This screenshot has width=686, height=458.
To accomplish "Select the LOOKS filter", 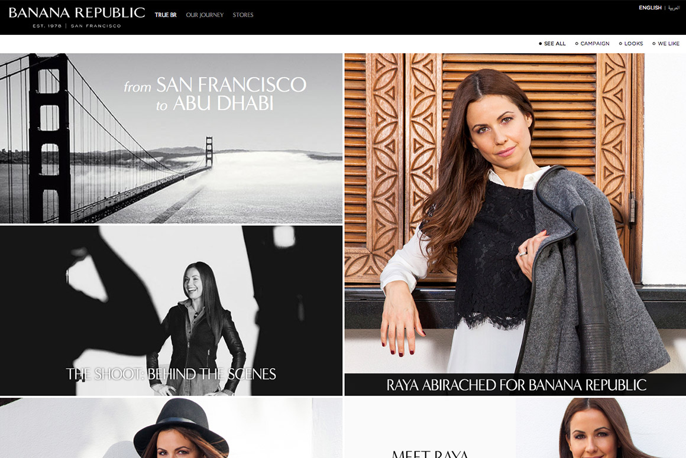I will pos(631,44).
